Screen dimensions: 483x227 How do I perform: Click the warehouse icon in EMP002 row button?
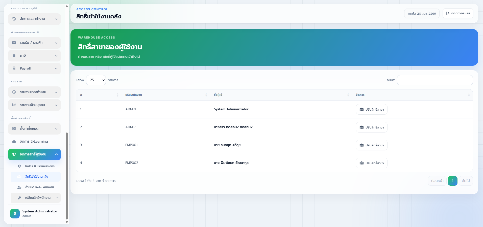click(x=361, y=163)
